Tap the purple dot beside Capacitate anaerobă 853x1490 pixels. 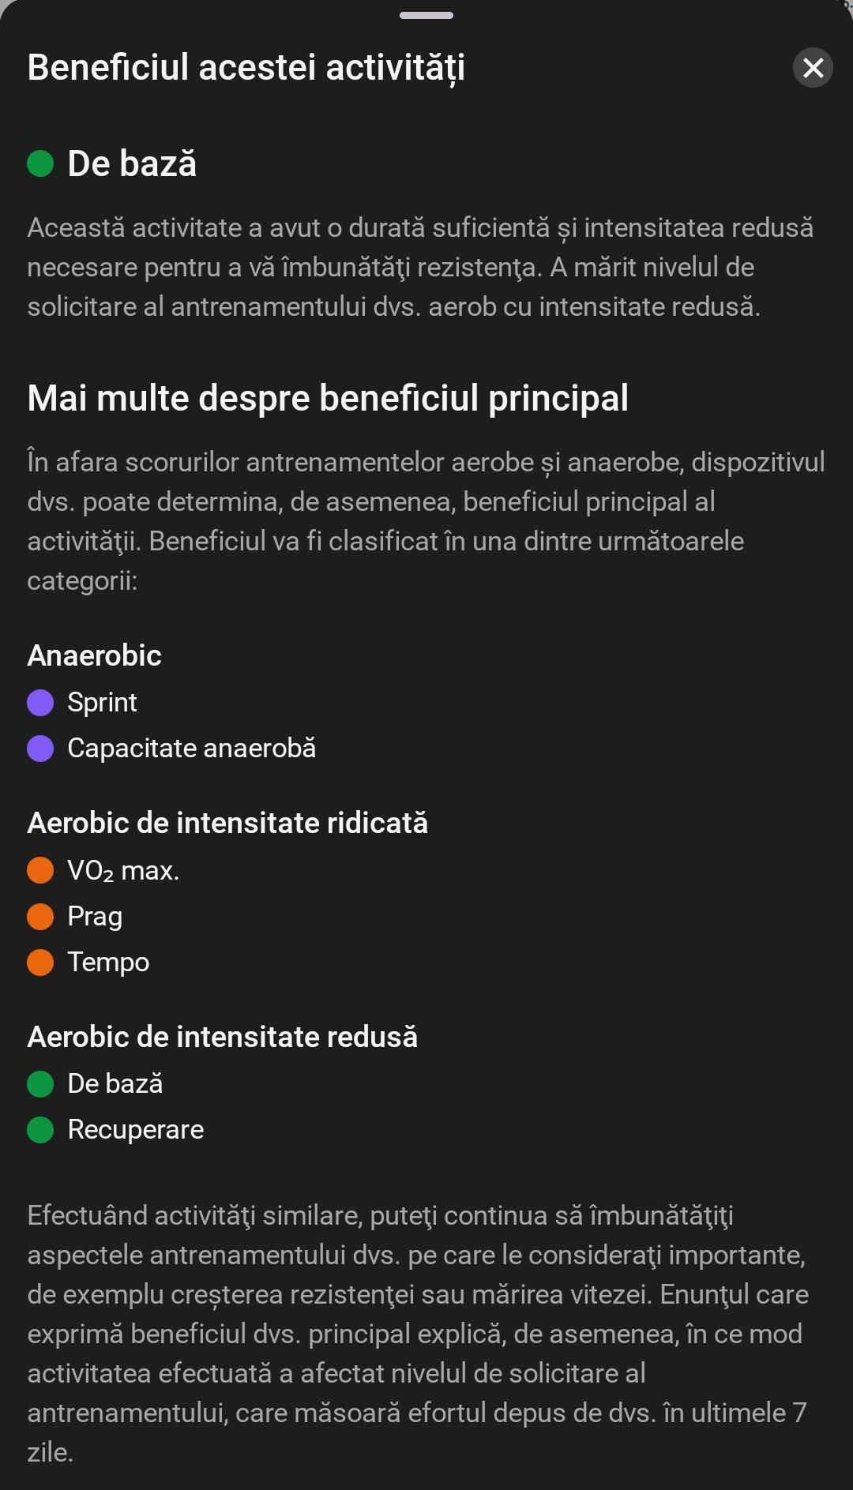[x=40, y=749]
